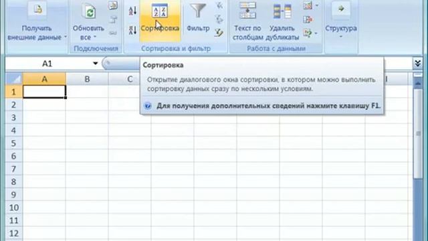This screenshot has height=241, width=428.
Task: Open the Структура dropdown arrow
Action: pyautogui.click(x=341, y=36)
